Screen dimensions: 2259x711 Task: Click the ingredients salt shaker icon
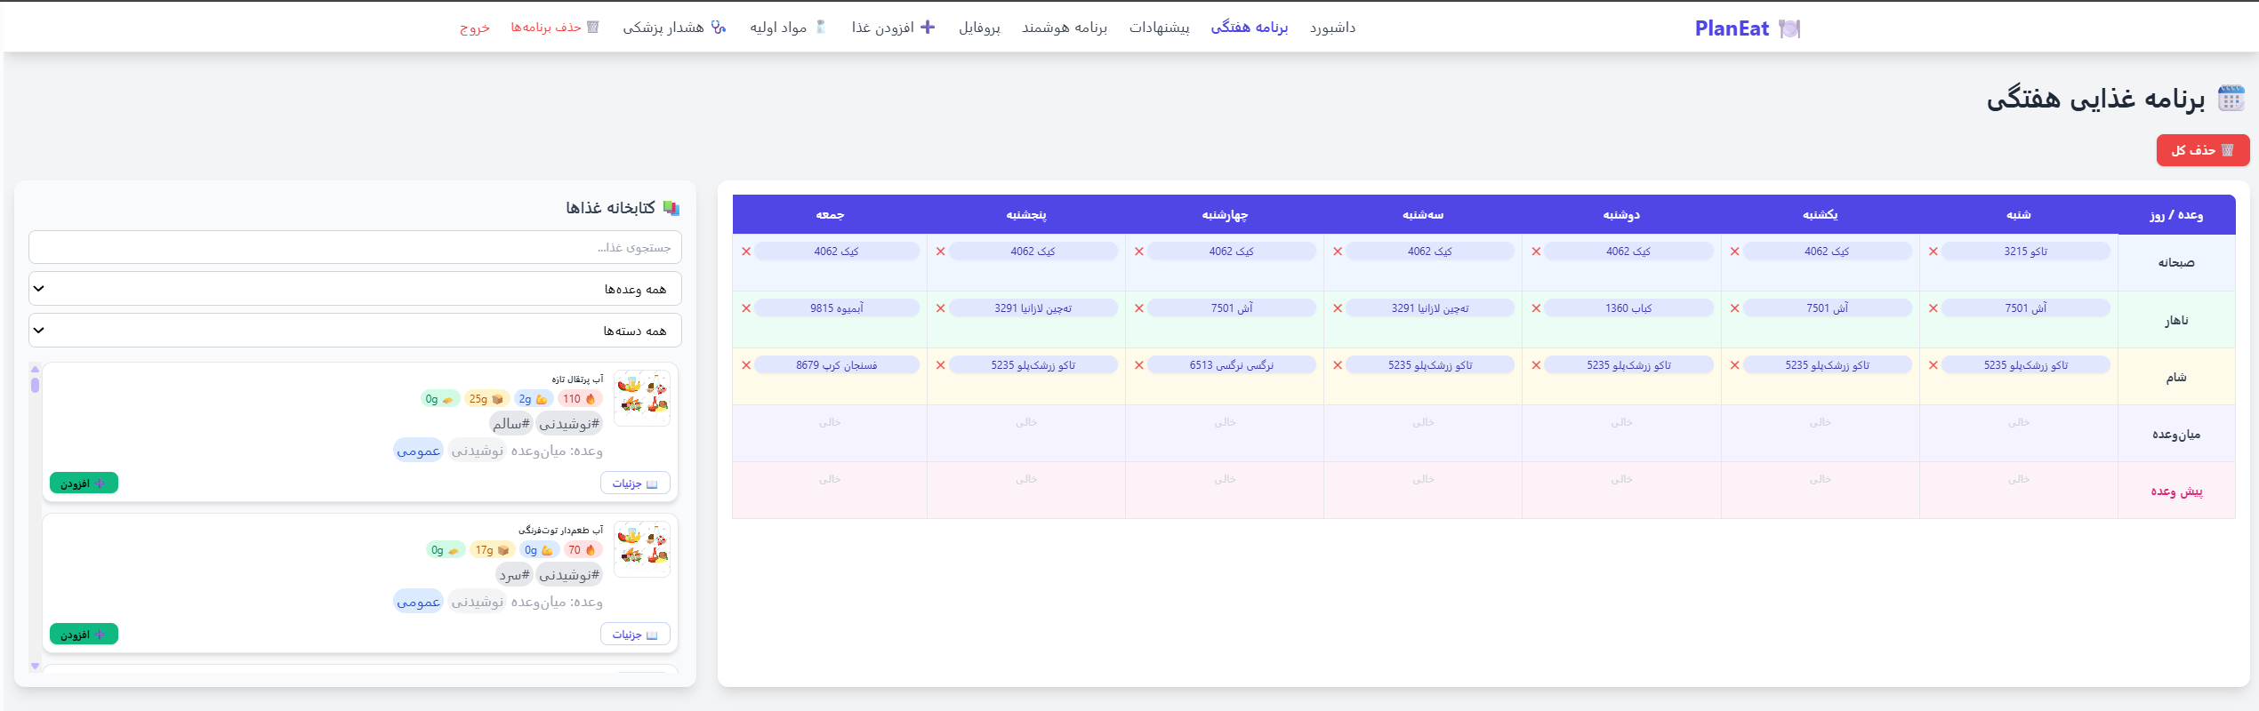click(821, 27)
